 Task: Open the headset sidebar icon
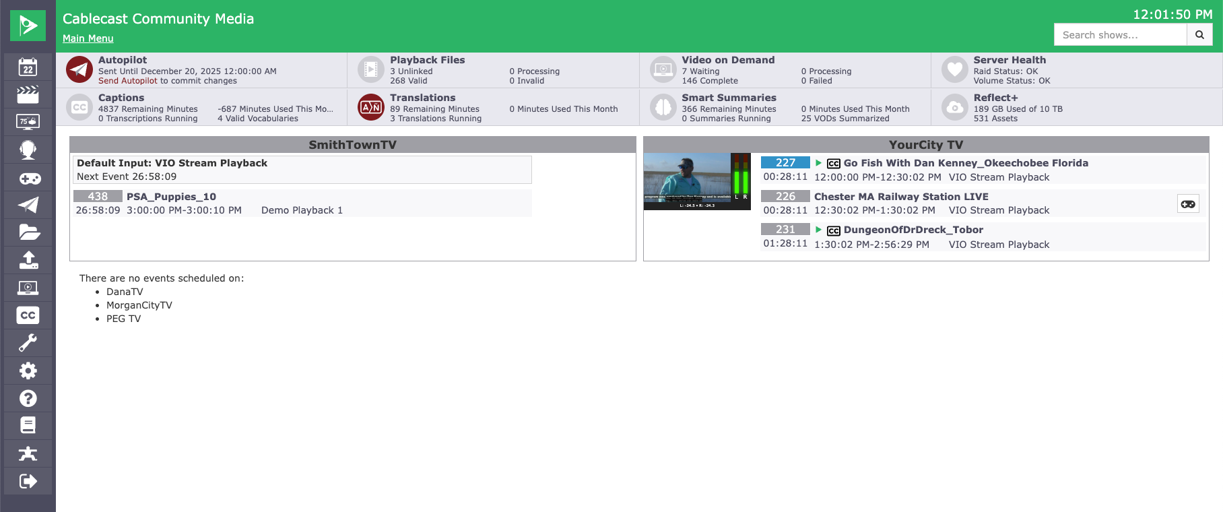(28, 150)
